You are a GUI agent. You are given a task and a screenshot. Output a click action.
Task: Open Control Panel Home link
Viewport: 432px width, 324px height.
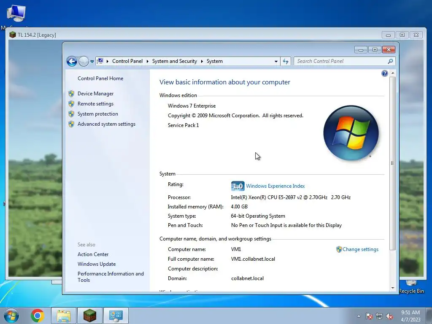click(x=100, y=78)
